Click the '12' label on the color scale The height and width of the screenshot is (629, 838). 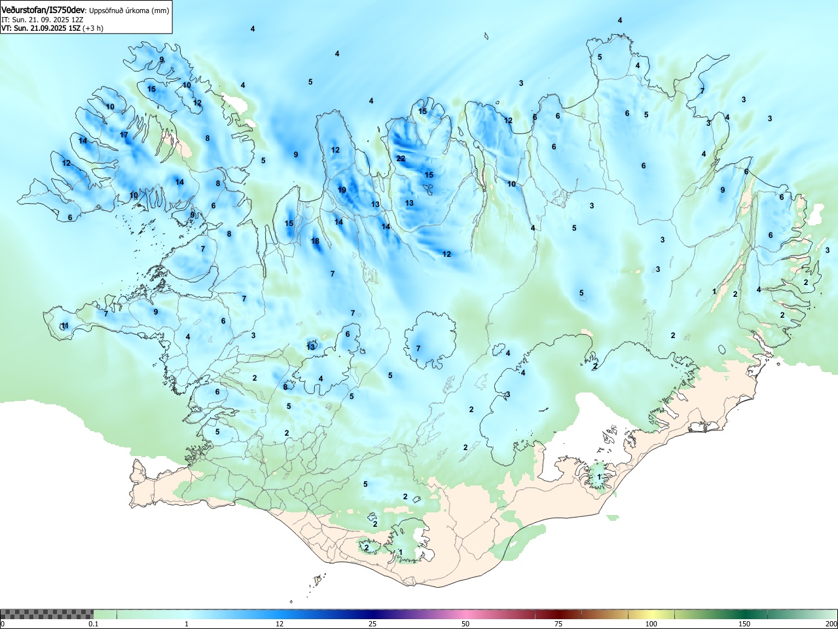click(280, 624)
